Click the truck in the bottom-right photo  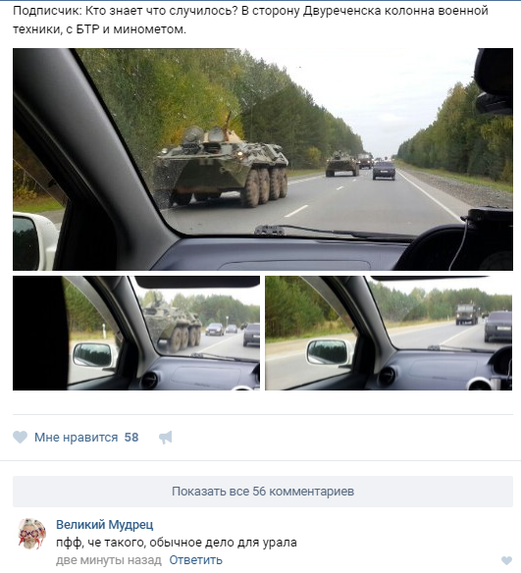[467, 314]
